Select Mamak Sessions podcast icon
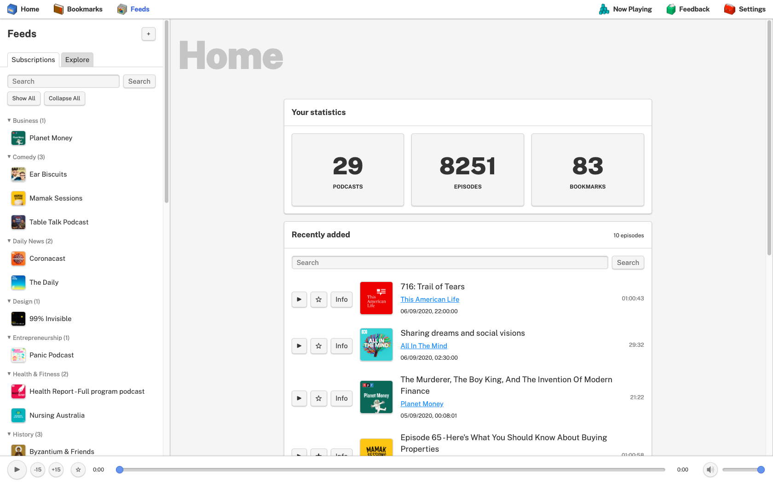 click(x=18, y=198)
